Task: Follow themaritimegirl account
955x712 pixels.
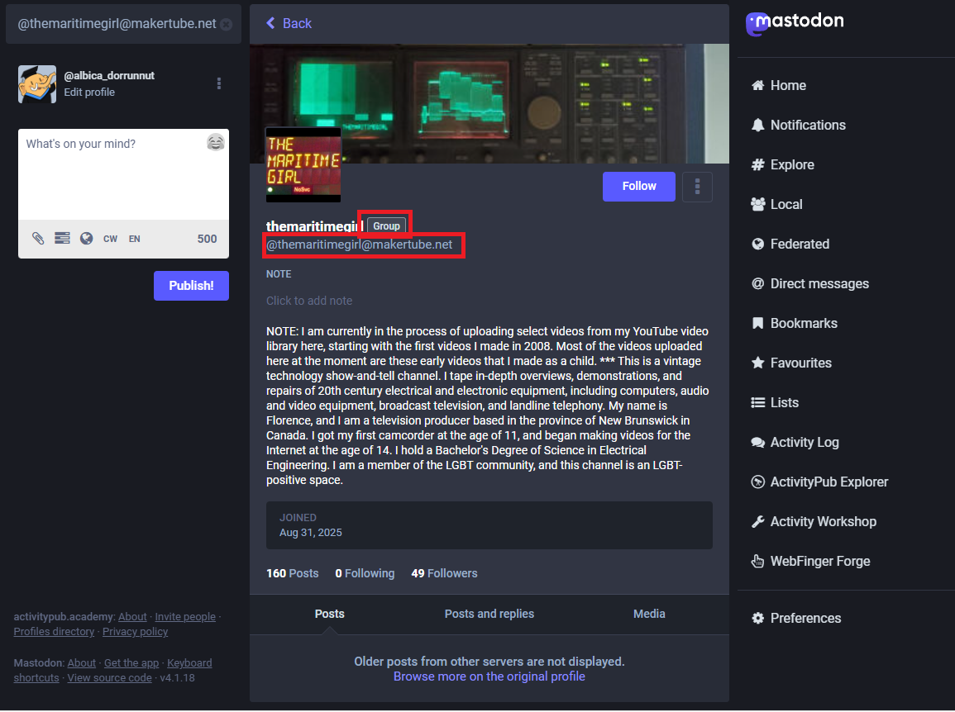Action: [638, 187]
